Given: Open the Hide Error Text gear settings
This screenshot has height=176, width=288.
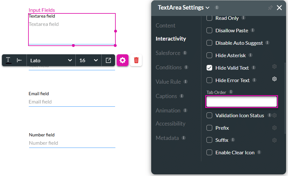Looking at the screenshot, I should pos(274,79).
